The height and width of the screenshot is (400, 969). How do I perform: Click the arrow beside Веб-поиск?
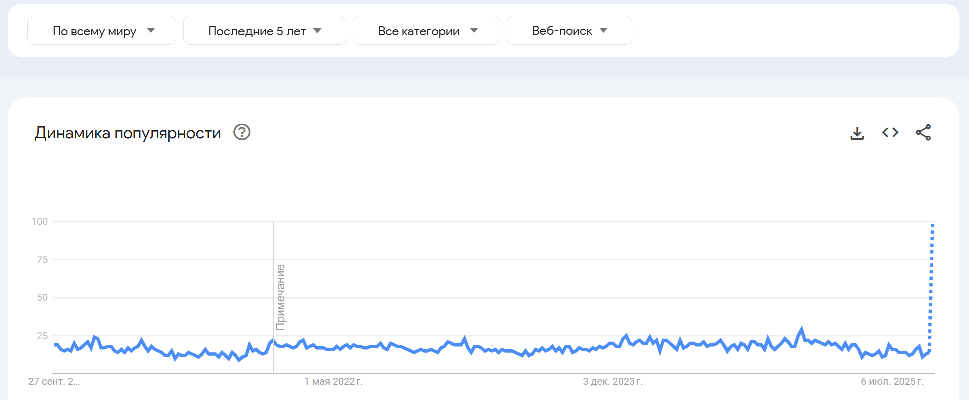point(604,31)
